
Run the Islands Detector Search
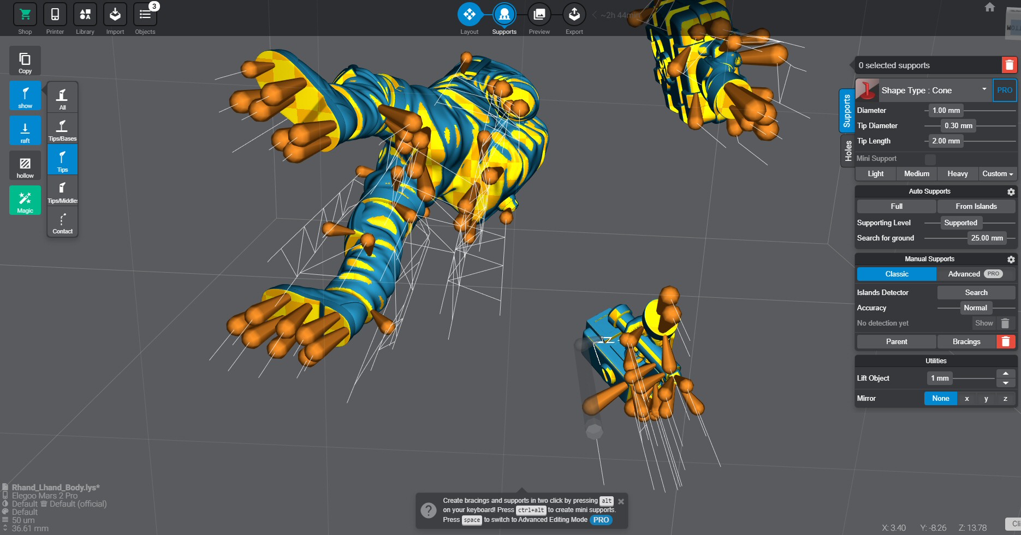[976, 292]
